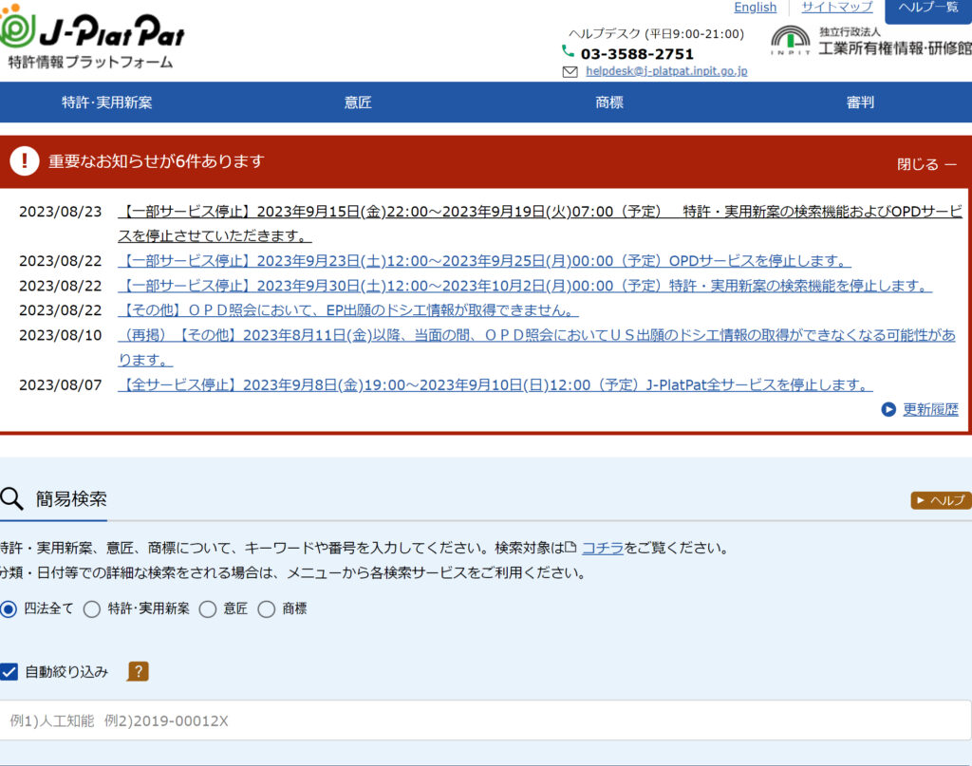The image size is (972, 766).
Task: Open the 特許·実用新案 navigation menu
Action: tap(106, 103)
